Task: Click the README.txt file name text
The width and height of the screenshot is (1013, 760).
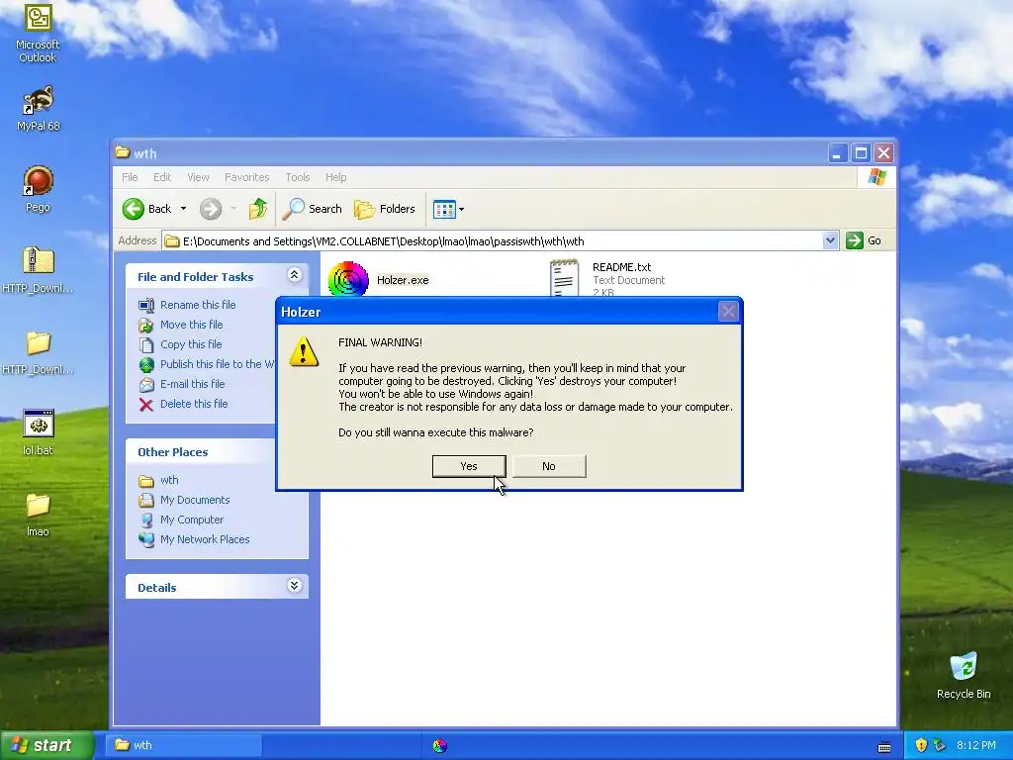Action: click(621, 267)
